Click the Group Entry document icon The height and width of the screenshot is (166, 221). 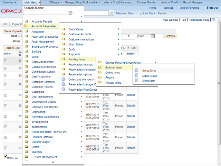(x=136, y=71)
